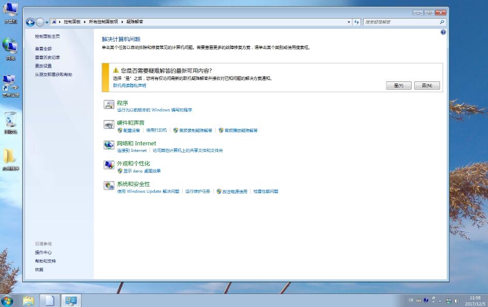Open the 联机阅读隐私声明 link

[129, 86]
